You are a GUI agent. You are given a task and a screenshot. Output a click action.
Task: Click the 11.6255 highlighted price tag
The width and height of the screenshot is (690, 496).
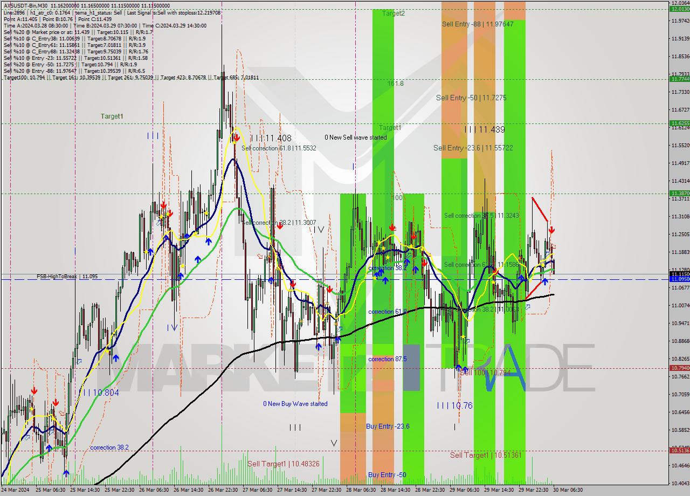pos(679,123)
